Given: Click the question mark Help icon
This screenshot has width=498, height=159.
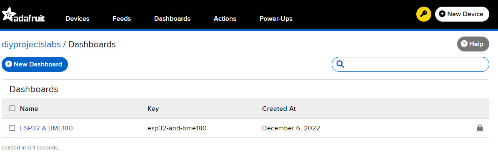Looking at the screenshot, I should point(464,44).
